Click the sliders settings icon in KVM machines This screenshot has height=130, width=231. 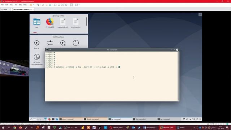click(50, 43)
